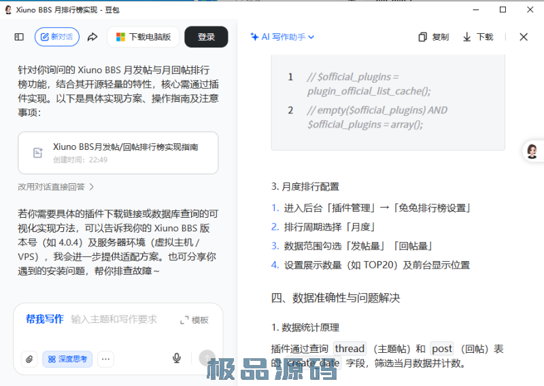The width and height of the screenshot is (544, 386).
Task: Click the paperclip attachment icon
Action: pos(29,359)
